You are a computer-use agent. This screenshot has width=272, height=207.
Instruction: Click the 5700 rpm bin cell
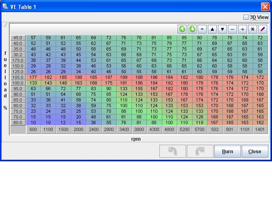pyautogui.click(x=199, y=130)
